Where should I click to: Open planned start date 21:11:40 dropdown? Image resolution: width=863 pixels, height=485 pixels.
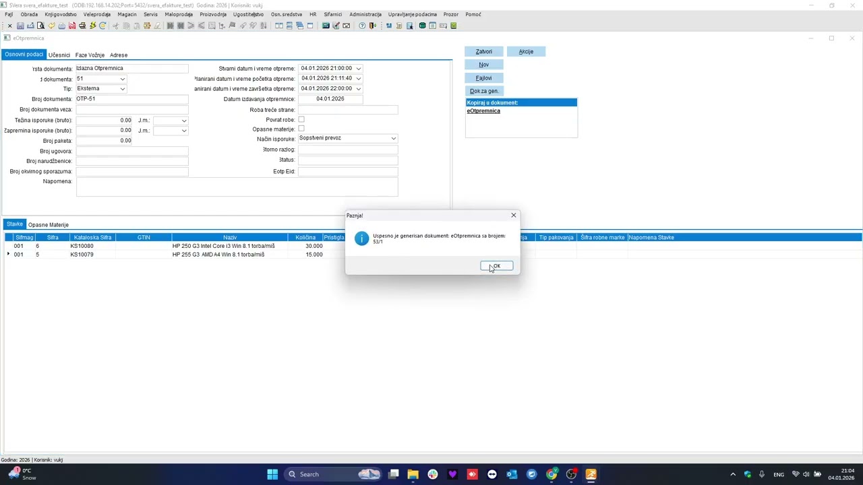(358, 78)
